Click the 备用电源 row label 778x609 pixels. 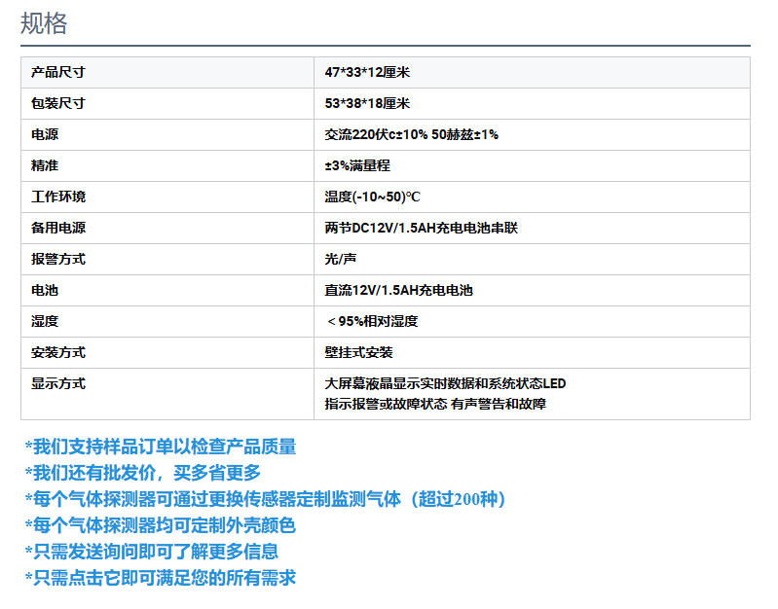click(x=57, y=228)
